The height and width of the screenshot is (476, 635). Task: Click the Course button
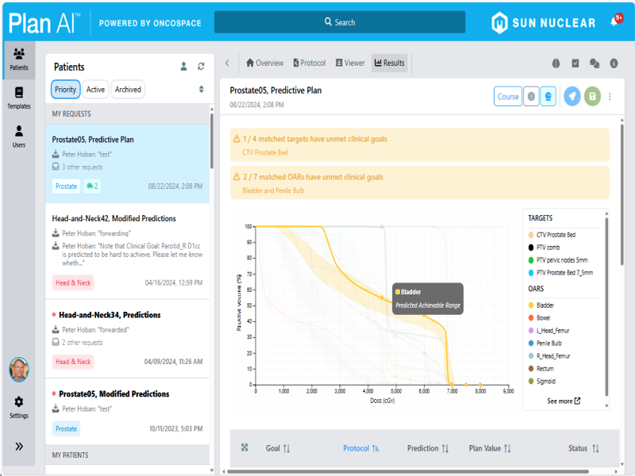508,97
